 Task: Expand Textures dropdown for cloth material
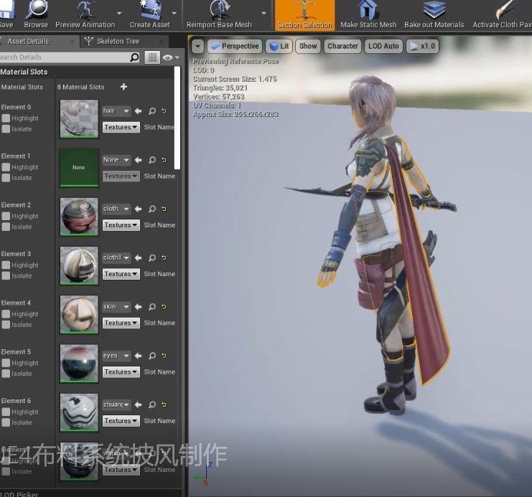(121, 225)
